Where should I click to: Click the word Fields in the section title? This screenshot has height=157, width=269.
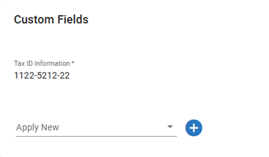[x=73, y=19]
